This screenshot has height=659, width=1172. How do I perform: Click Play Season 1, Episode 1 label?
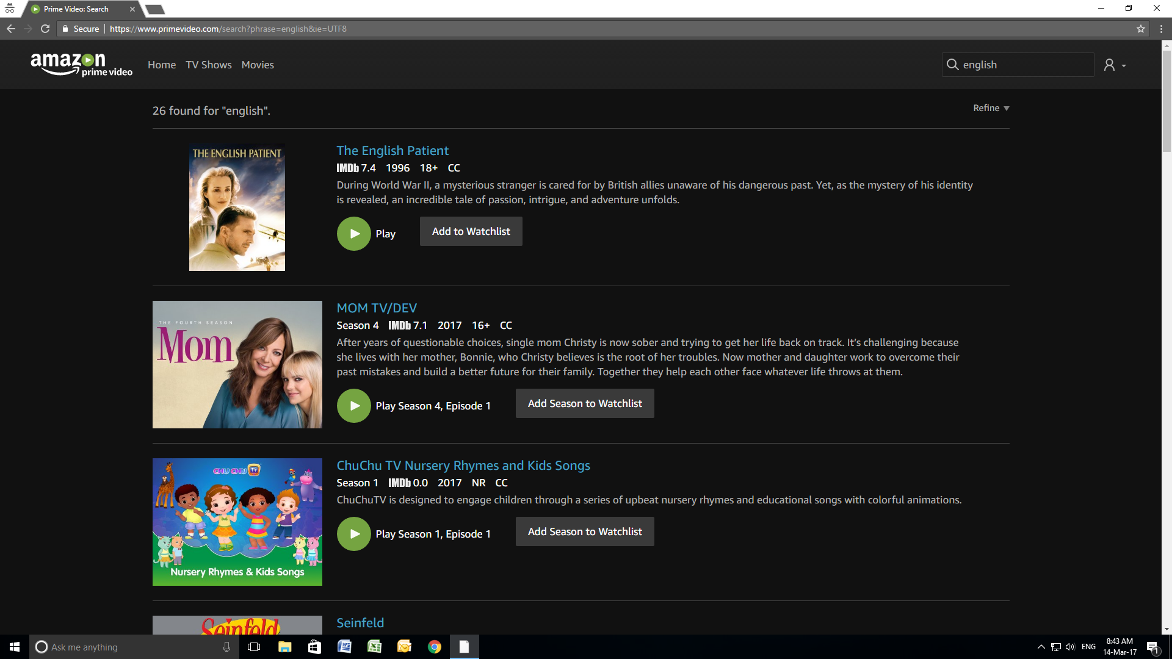pyautogui.click(x=433, y=534)
